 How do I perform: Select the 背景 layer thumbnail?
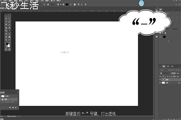coord(163,83)
